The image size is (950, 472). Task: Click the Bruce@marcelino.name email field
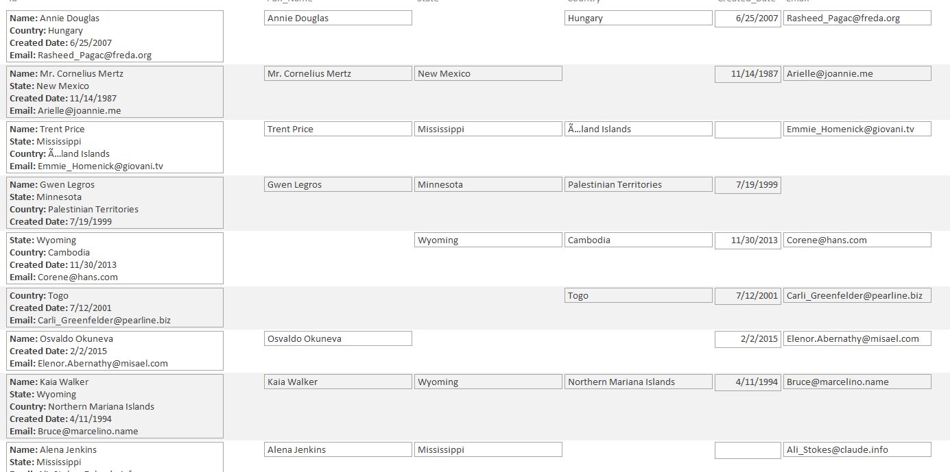pyautogui.click(x=857, y=382)
